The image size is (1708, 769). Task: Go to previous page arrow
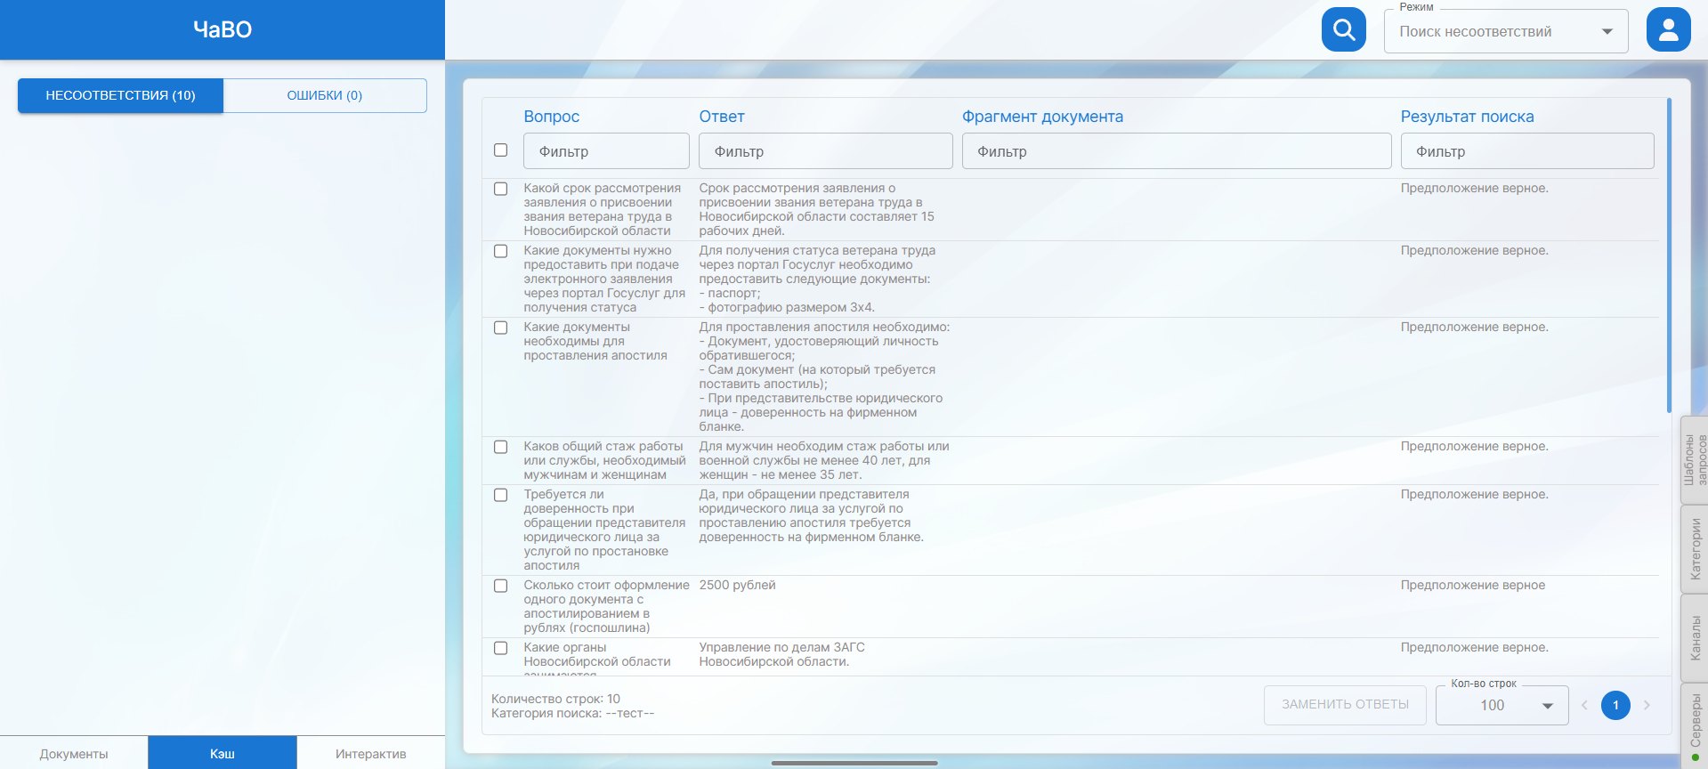1584,705
